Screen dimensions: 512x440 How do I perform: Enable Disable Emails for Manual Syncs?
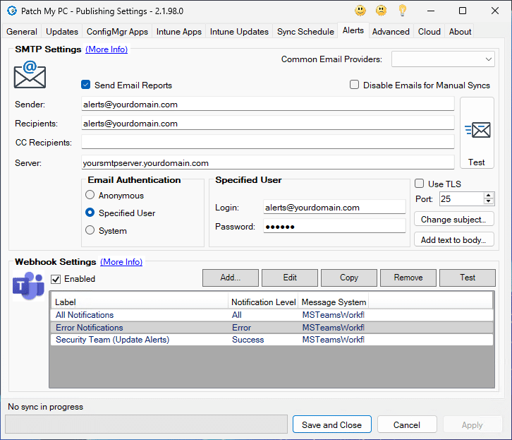[355, 85]
